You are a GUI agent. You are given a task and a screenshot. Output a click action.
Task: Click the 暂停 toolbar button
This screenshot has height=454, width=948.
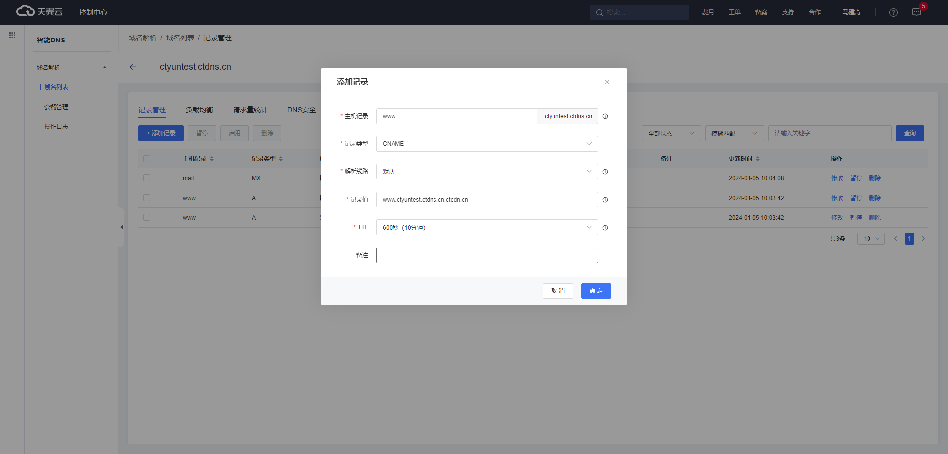pyautogui.click(x=202, y=133)
